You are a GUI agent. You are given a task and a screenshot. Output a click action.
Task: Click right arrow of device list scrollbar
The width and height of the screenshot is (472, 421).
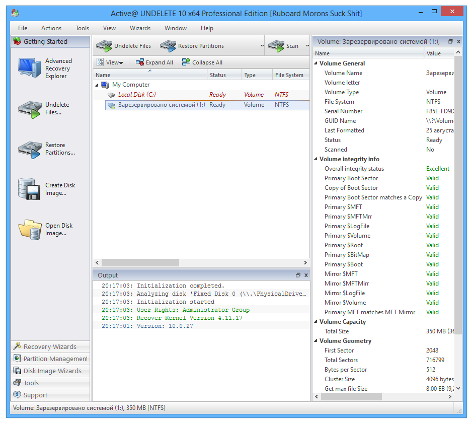click(305, 262)
